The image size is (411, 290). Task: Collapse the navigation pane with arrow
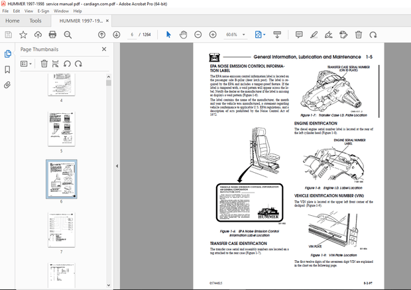point(117,166)
